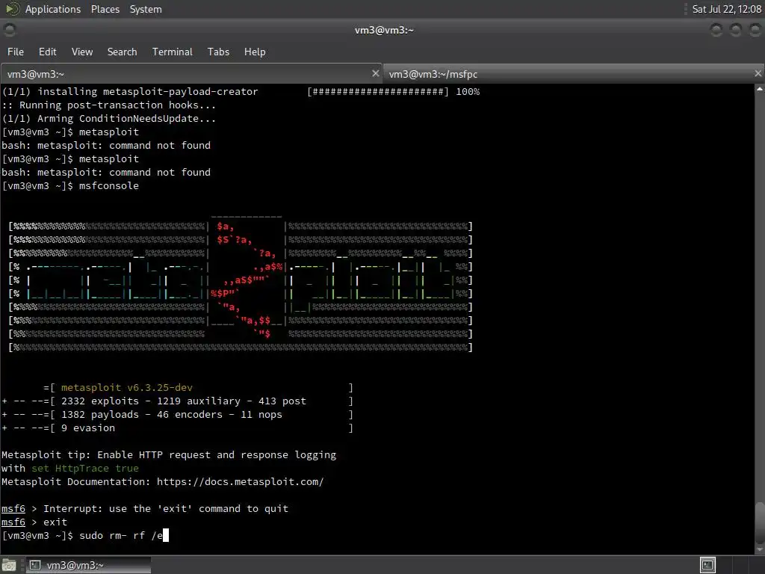This screenshot has height=574, width=765.
Task: Click the window menu button in the title bar
Action: point(9,30)
